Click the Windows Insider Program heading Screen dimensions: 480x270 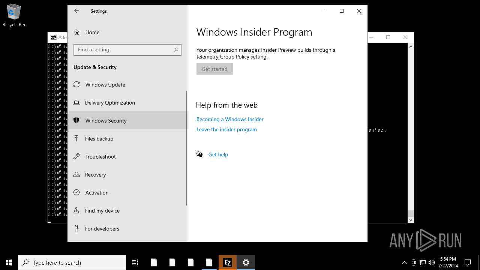[254, 32]
